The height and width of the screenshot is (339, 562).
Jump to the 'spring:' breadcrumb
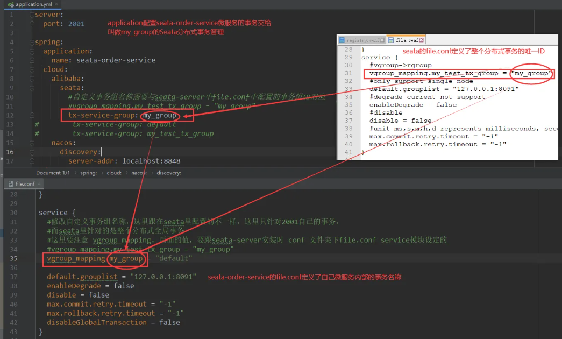click(89, 173)
